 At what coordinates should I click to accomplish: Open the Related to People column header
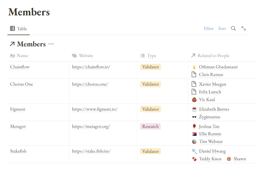click(x=210, y=56)
